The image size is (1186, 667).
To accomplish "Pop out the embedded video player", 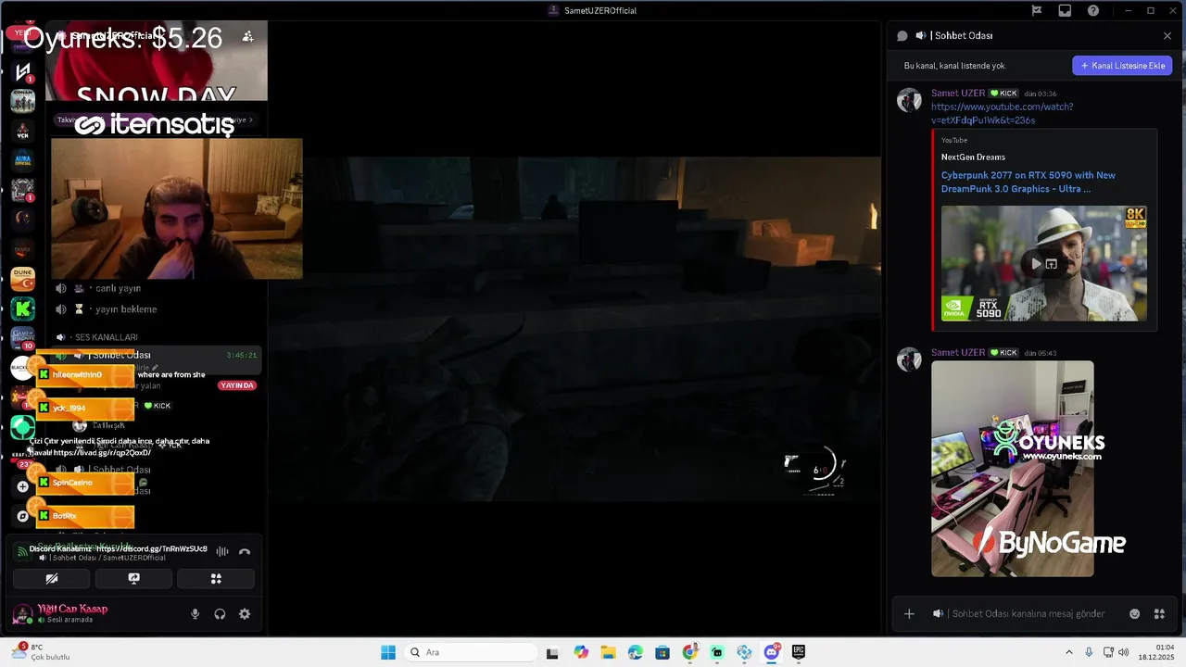I will point(1052,264).
